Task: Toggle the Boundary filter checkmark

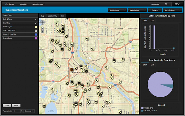Action: click(x=36, y=23)
